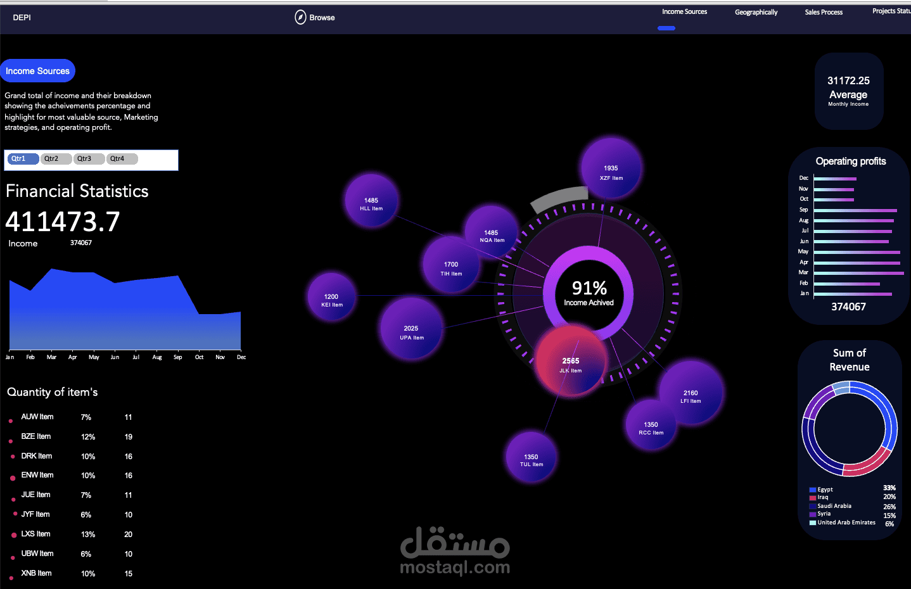Image resolution: width=911 pixels, height=589 pixels.
Task: Click the AUW Item row bullet
Action: tap(11, 421)
